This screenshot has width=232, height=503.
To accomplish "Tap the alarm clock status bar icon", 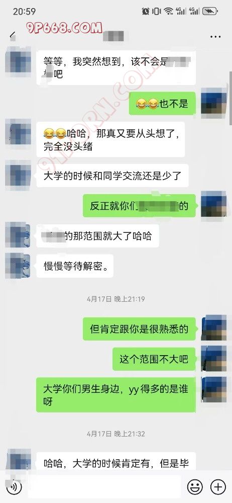I will (146, 12).
